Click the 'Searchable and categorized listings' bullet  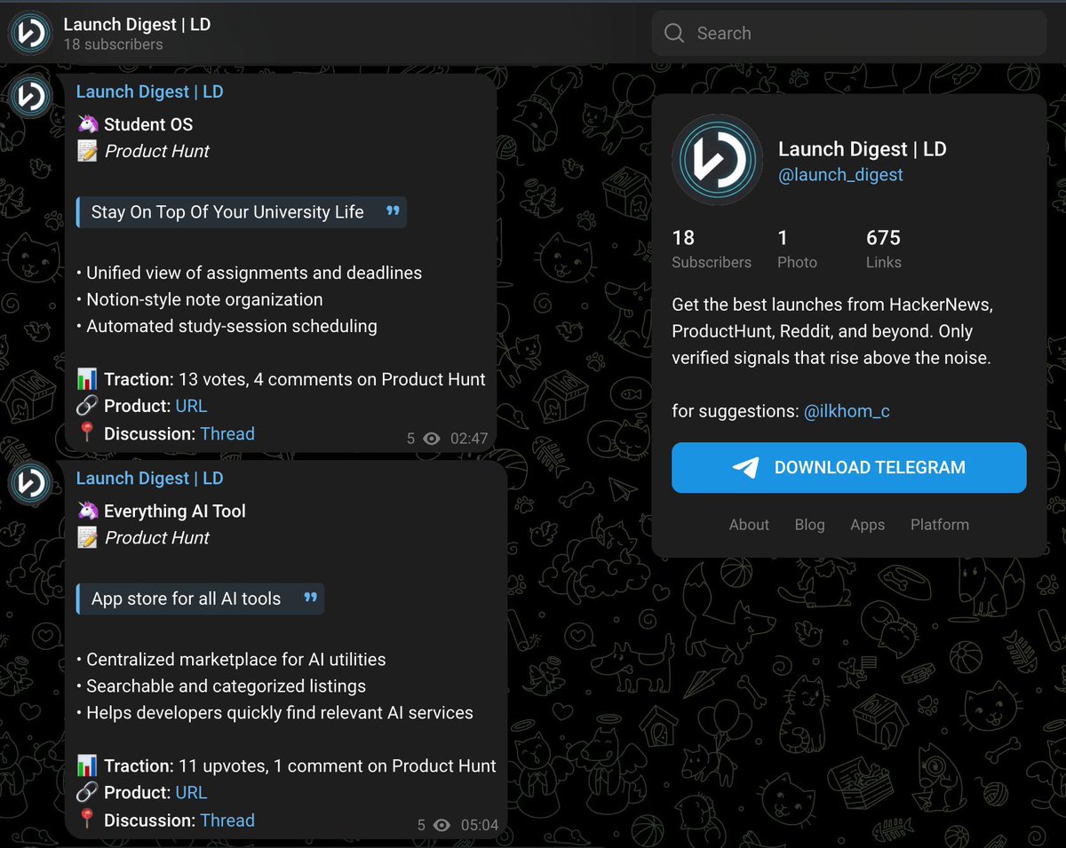(221, 686)
